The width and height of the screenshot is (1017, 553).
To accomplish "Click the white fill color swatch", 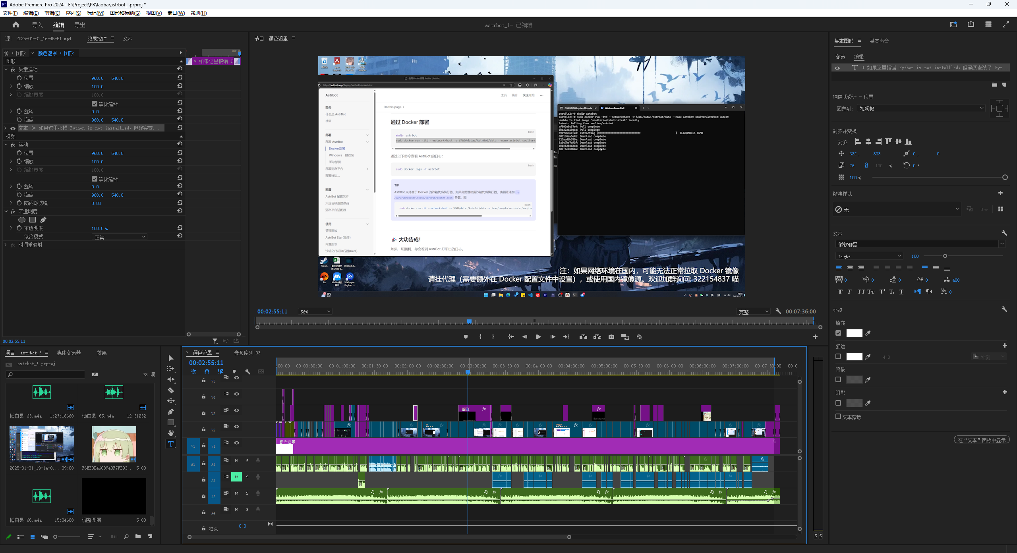I will click(x=854, y=333).
